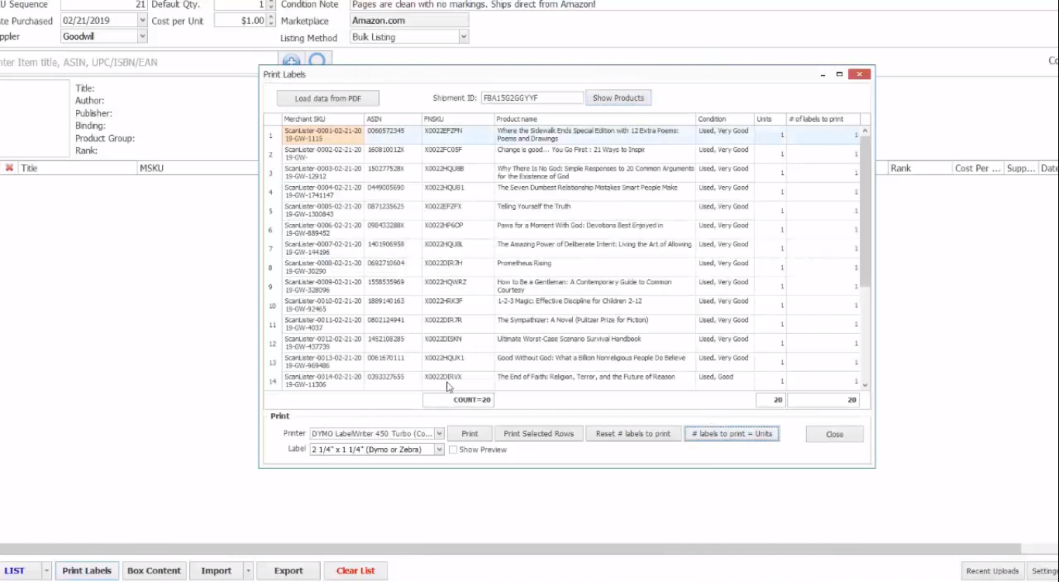Open the Listing Method dropdown
The height and width of the screenshot is (582, 1059).
(464, 37)
